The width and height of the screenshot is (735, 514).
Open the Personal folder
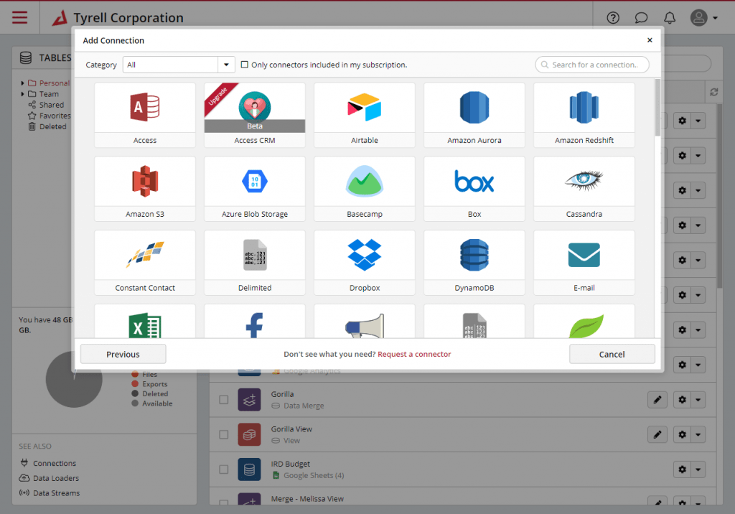tap(55, 83)
